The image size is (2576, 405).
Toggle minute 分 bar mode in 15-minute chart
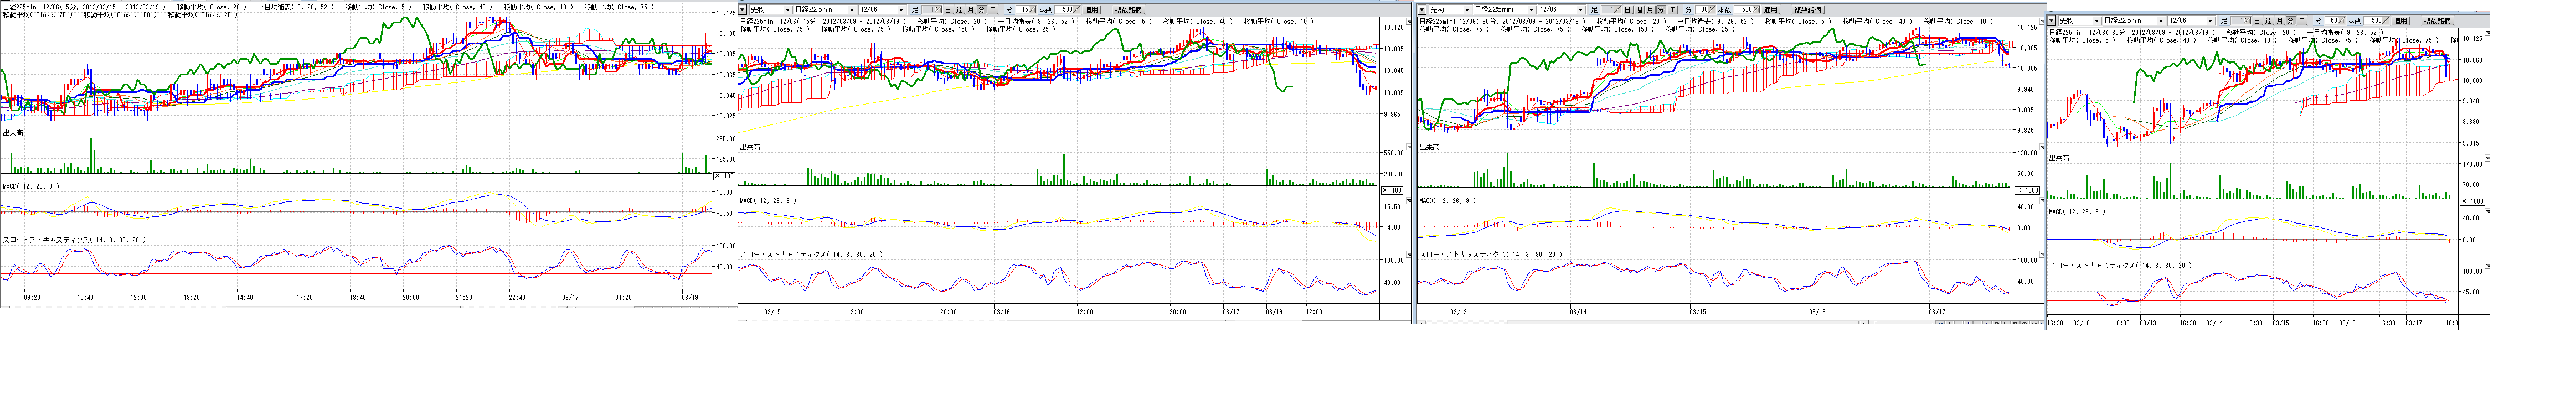pos(982,10)
